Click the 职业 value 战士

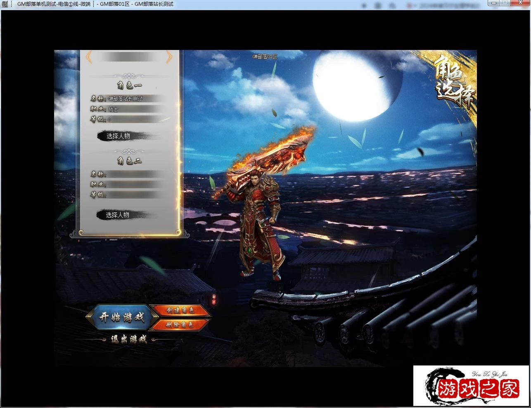tap(113, 109)
